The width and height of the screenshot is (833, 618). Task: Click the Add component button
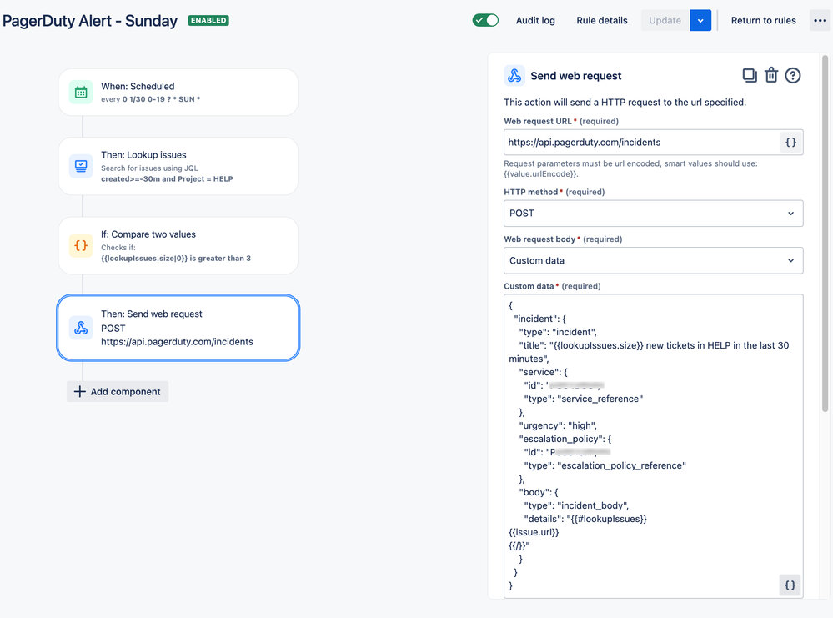[118, 392]
